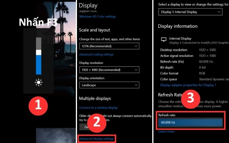Click Advanced scaling settings link
This screenshot has height=143, width=229.
coord(96,54)
